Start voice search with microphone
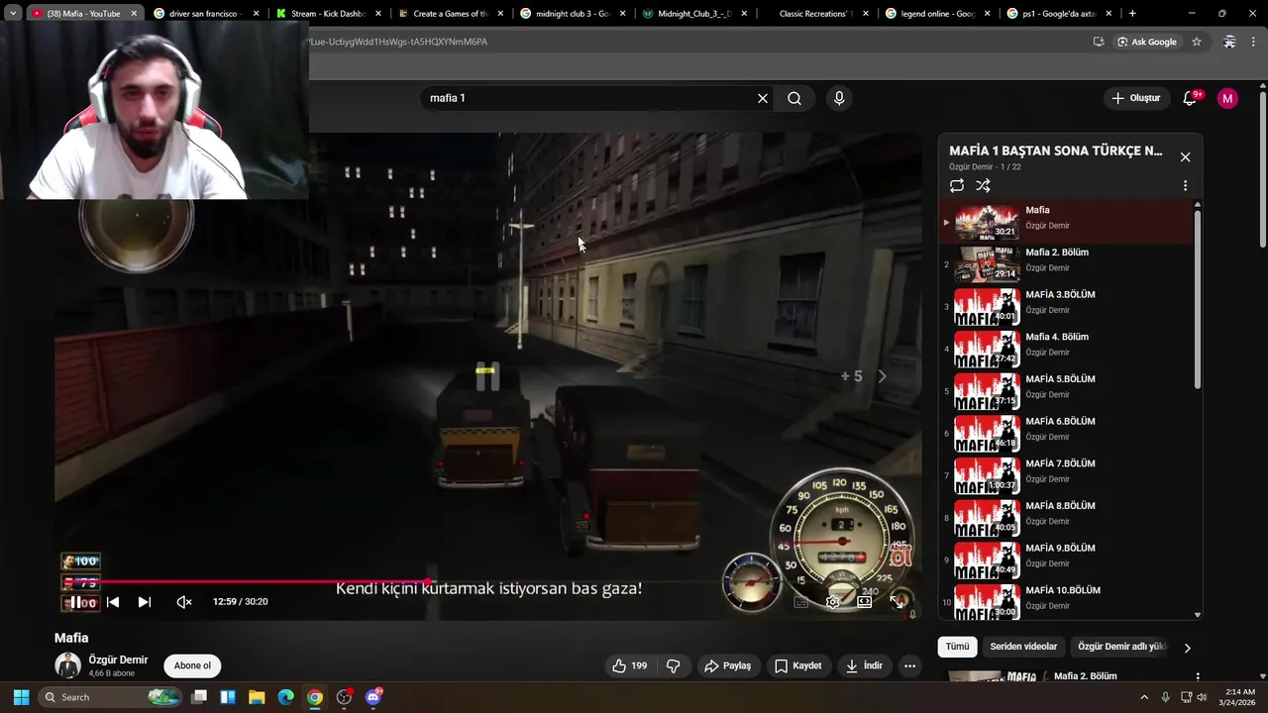This screenshot has height=713, width=1268. [x=839, y=98]
